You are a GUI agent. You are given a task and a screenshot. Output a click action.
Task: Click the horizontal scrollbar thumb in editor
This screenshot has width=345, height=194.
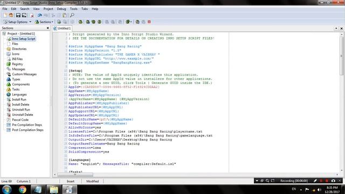pyautogui.click(x=75, y=175)
